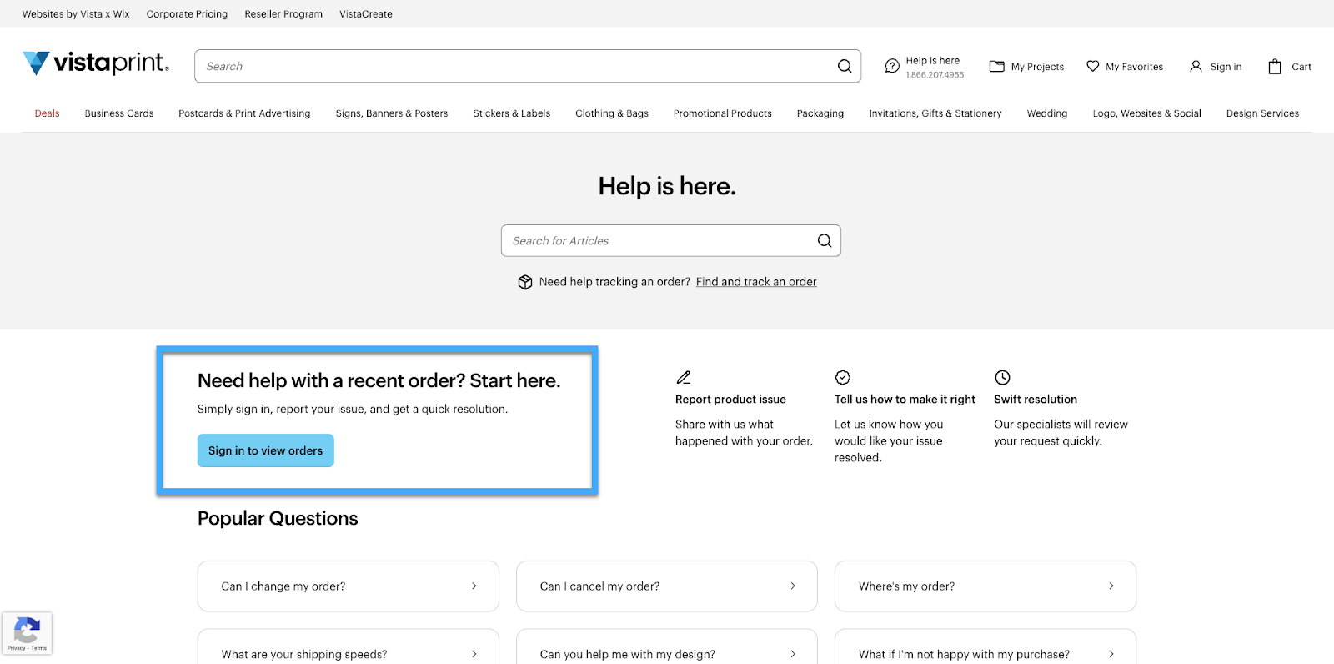Click the Help is here question icon

[892, 66]
